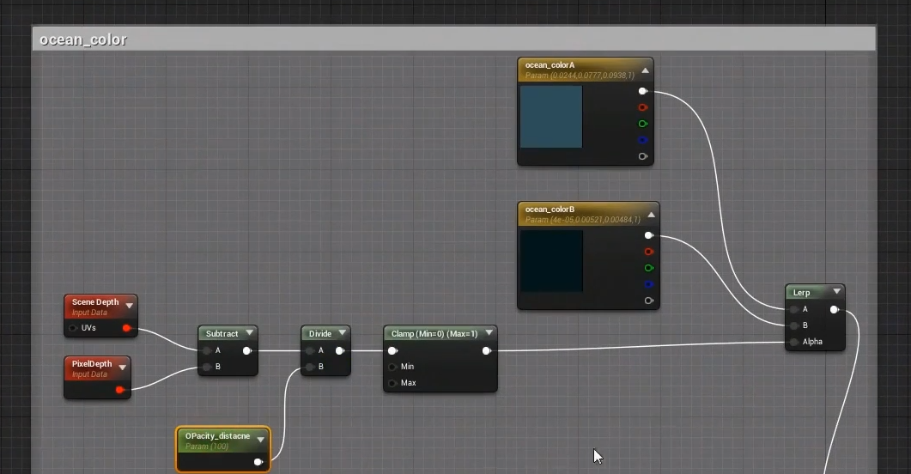This screenshot has height=474, width=911.
Task: Click Clamp node output pin
Action: pos(487,351)
